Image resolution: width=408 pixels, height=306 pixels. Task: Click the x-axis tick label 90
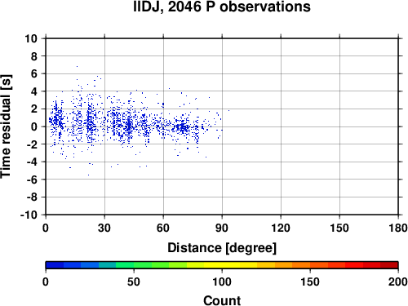click(x=222, y=228)
